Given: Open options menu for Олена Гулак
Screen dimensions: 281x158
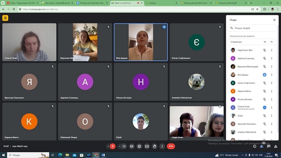Looking at the screenshot, I should coord(271,107).
